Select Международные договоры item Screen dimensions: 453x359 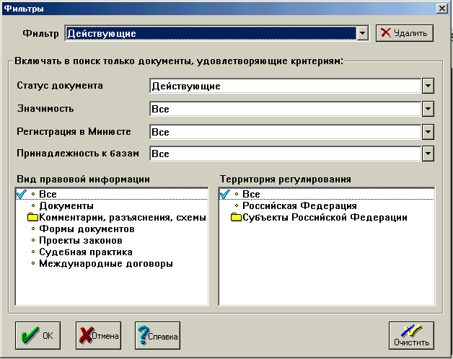pos(106,264)
